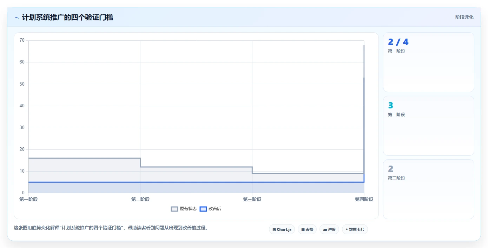Select the 表格 tag
The height and width of the screenshot is (248, 488).
pos(307,229)
